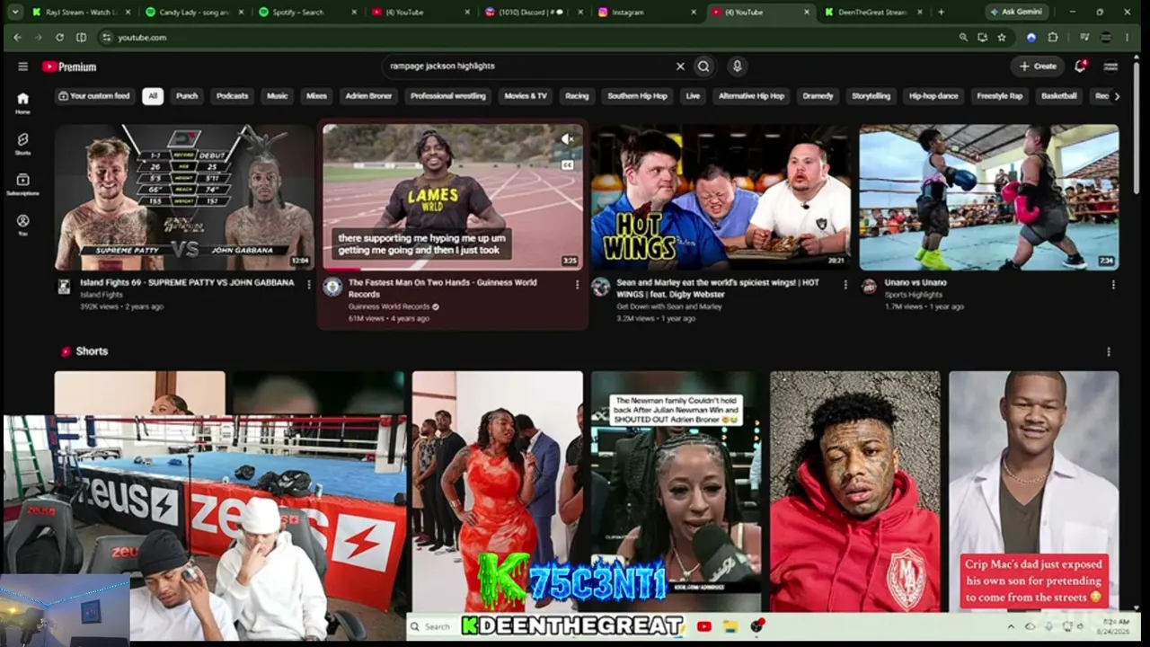Select the Music filter chip

tap(278, 96)
